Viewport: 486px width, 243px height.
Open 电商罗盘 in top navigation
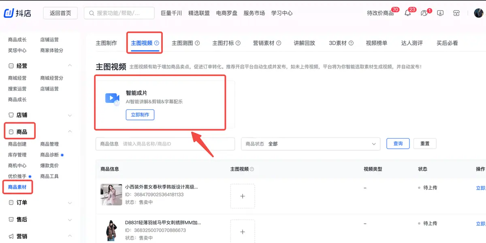(226, 13)
